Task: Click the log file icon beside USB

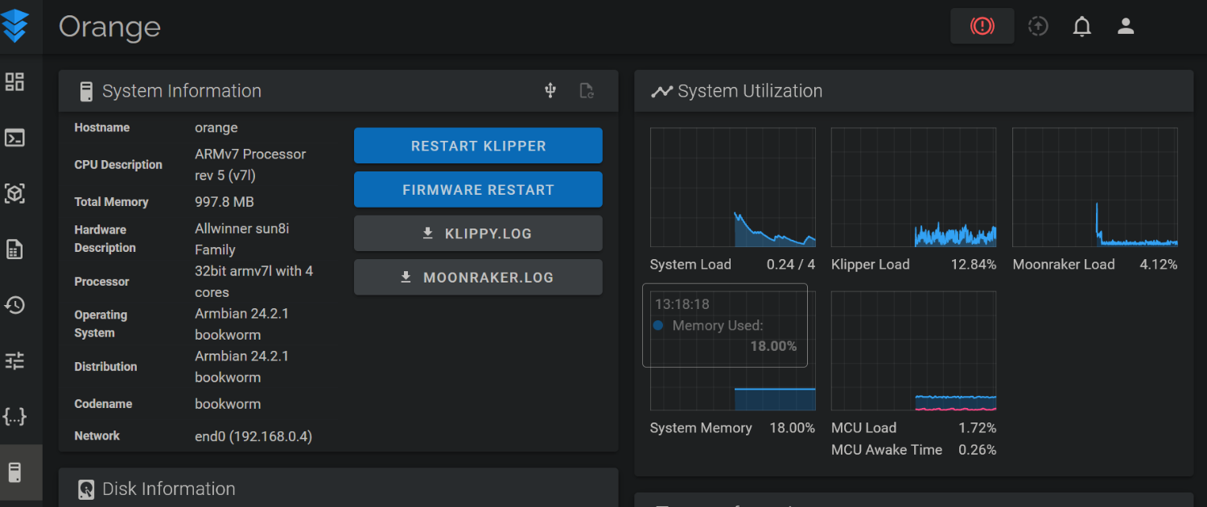Action: pyautogui.click(x=587, y=90)
